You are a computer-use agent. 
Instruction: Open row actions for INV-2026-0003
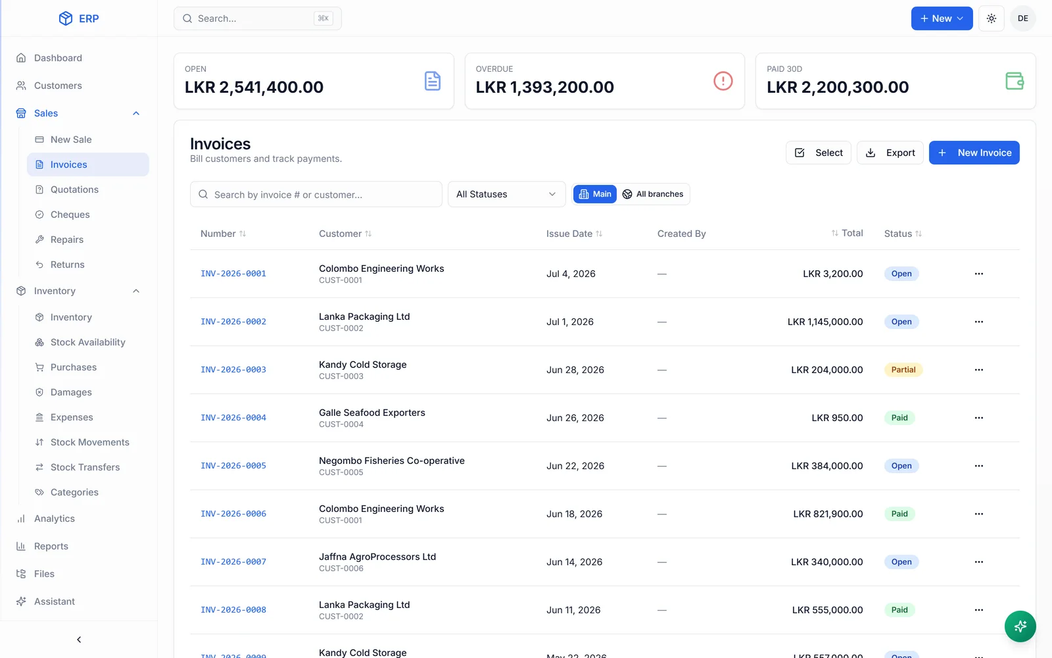click(978, 370)
